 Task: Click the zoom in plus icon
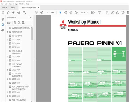tap(76, 12)
